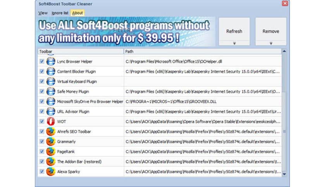
Task: Click the Soft4Boost programs promotional banner
Action: click(x=126, y=32)
